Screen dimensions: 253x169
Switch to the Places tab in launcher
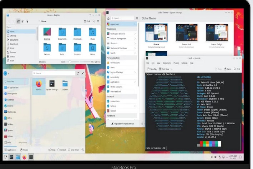tap(24, 150)
